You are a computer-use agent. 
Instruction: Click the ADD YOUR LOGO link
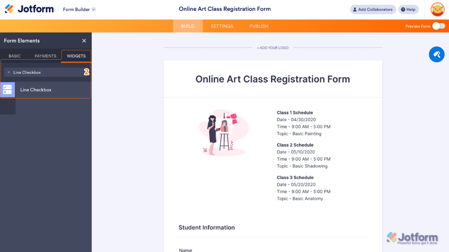click(273, 48)
